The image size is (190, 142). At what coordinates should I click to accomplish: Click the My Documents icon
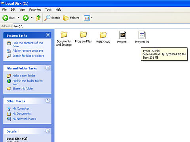point(9,114)
